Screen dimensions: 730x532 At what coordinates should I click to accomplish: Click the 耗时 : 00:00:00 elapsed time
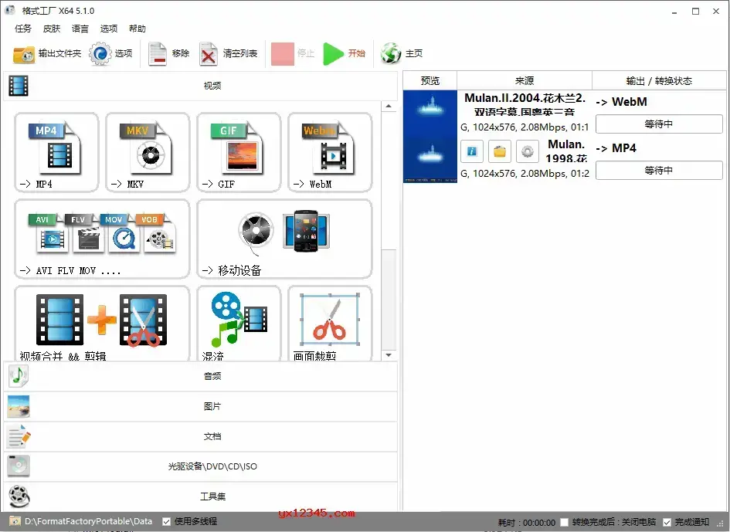point(527,523)
